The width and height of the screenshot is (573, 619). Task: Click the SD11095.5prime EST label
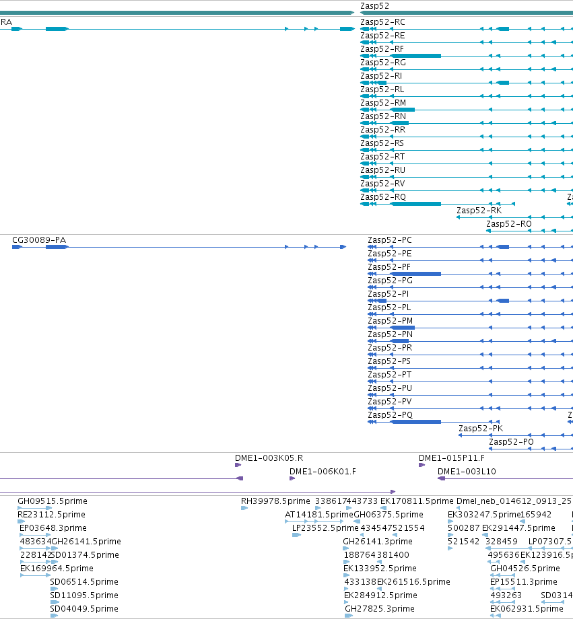point(84,595)
